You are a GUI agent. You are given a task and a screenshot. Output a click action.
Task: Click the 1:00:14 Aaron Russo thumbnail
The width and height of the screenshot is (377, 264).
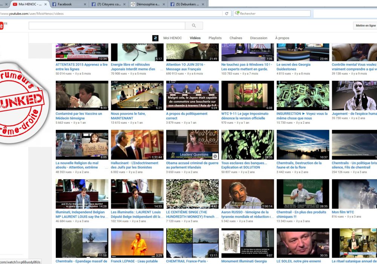248,194
